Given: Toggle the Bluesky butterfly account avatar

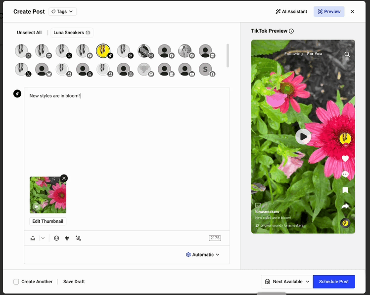Looking at the screenshot, I should (43, 70).
